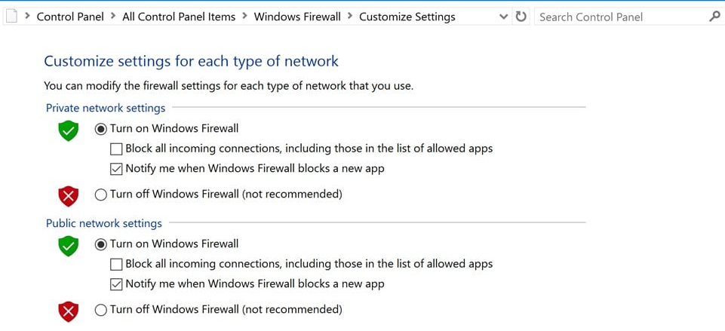Block all incoming connections for public network
The height and width of the screenshot is (331, 725).
pyautogui.click(x=116, y=265)
